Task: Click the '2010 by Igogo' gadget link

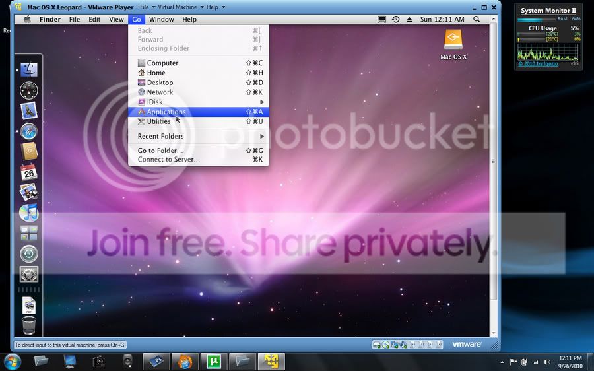Action: point(538,63)
